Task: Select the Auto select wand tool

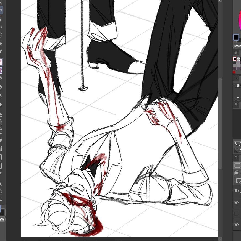Action: coord(1,43)
